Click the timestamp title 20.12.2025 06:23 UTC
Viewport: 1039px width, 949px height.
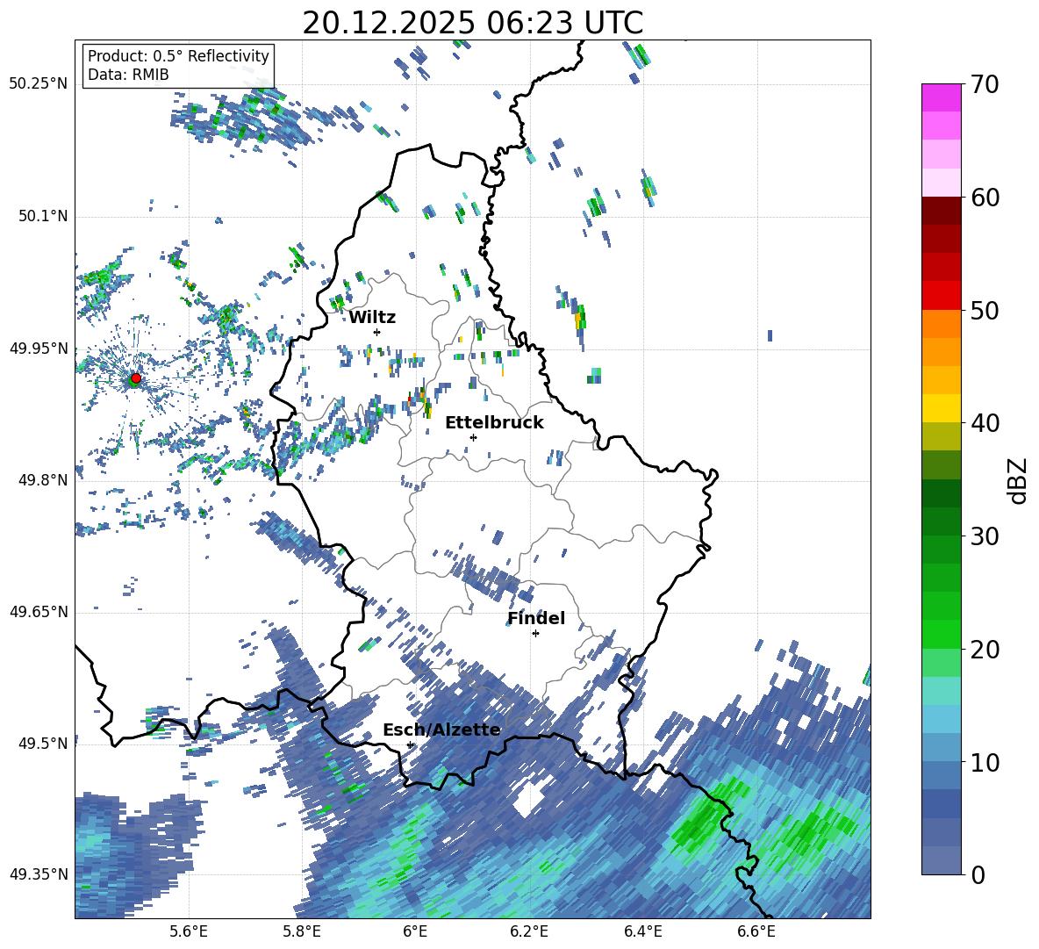click(473, 23)
